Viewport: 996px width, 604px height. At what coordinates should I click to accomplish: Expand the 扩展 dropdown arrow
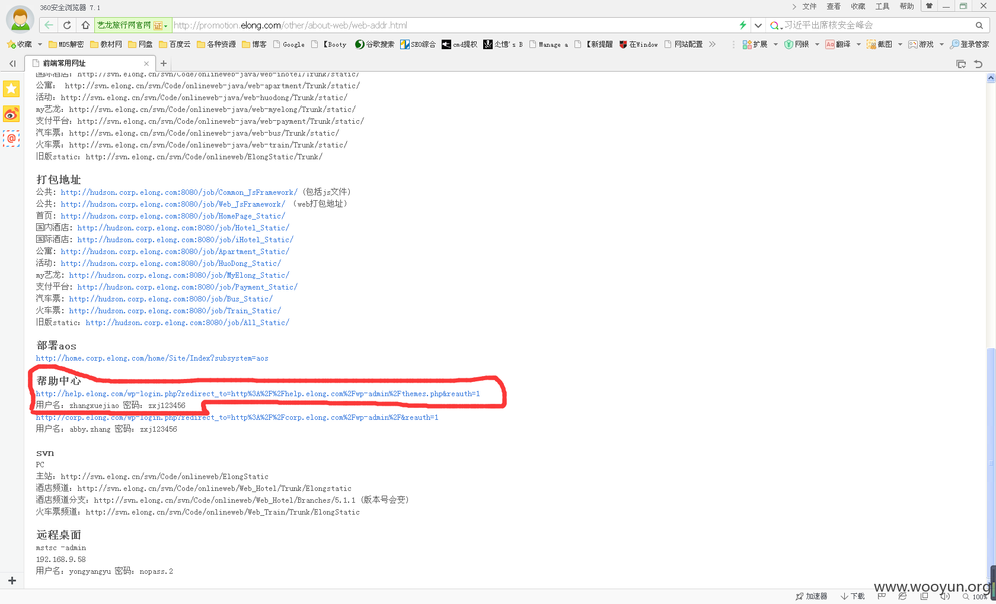(775, 44)
